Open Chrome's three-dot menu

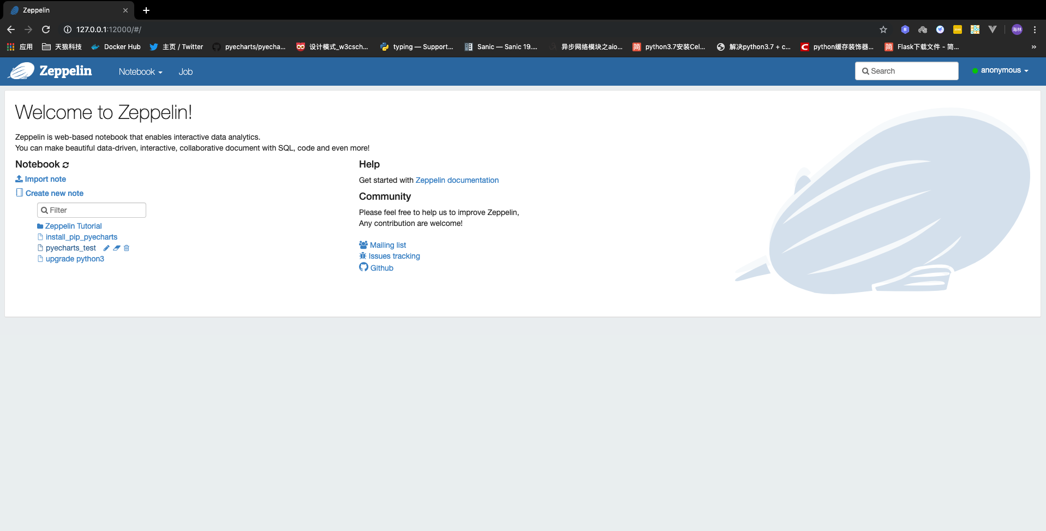[1035, 29]
